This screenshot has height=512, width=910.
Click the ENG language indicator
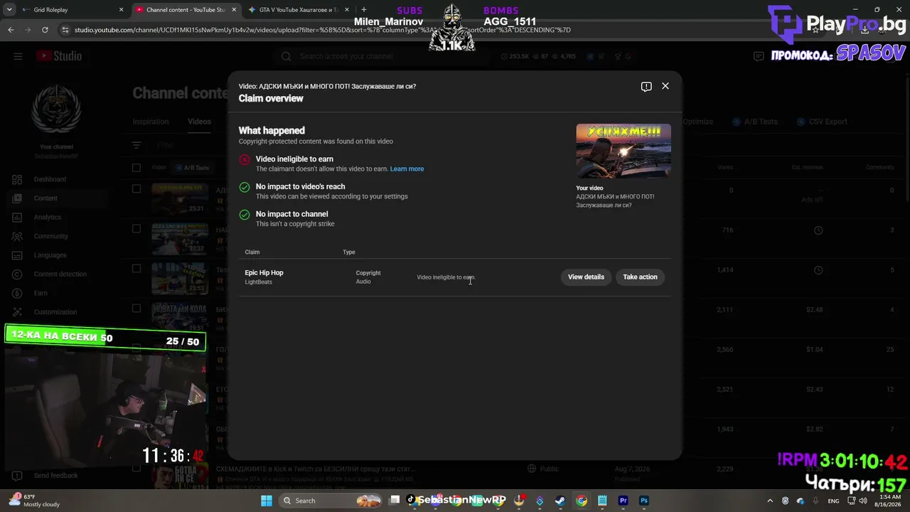(x=833, y=501)
